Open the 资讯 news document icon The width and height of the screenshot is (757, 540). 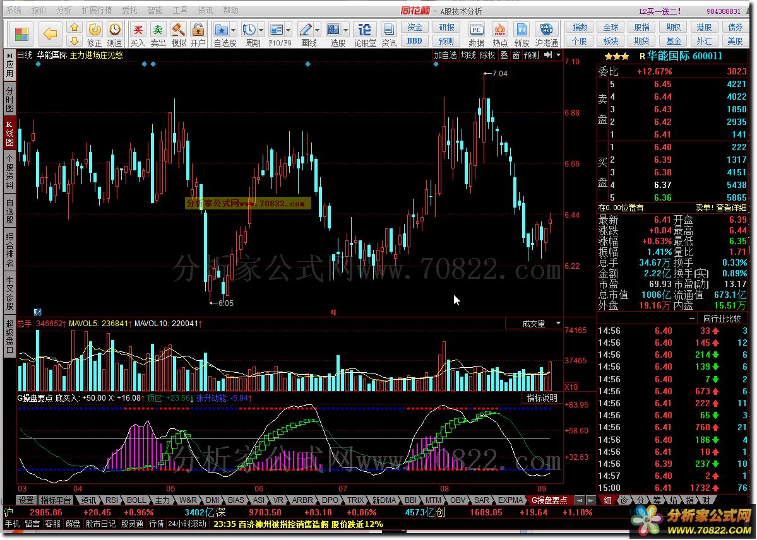[x=389, y=35]
